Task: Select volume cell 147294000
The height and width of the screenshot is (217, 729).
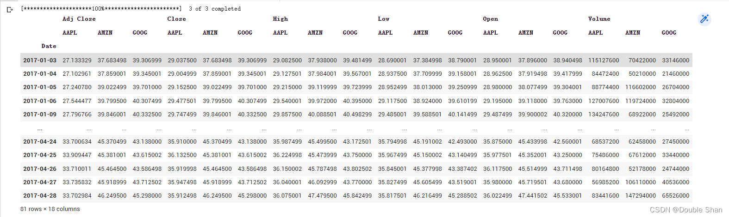Action: 641,195
